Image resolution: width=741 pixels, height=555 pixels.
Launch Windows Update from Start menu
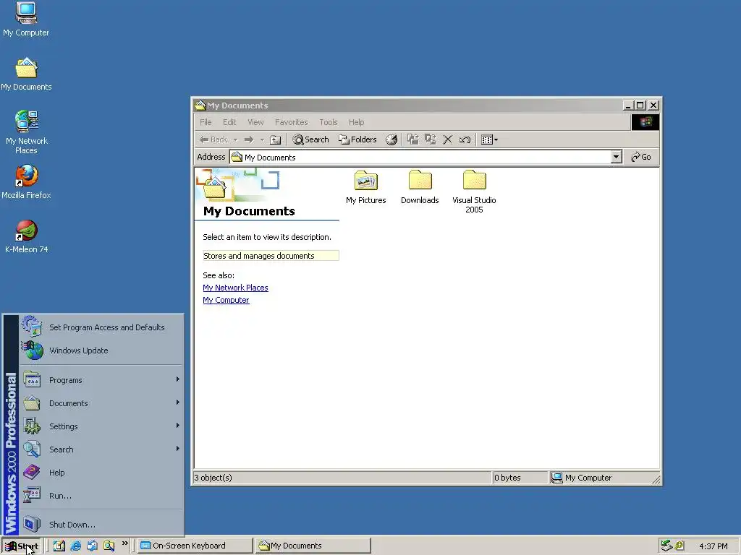click(x=101, y=350)
